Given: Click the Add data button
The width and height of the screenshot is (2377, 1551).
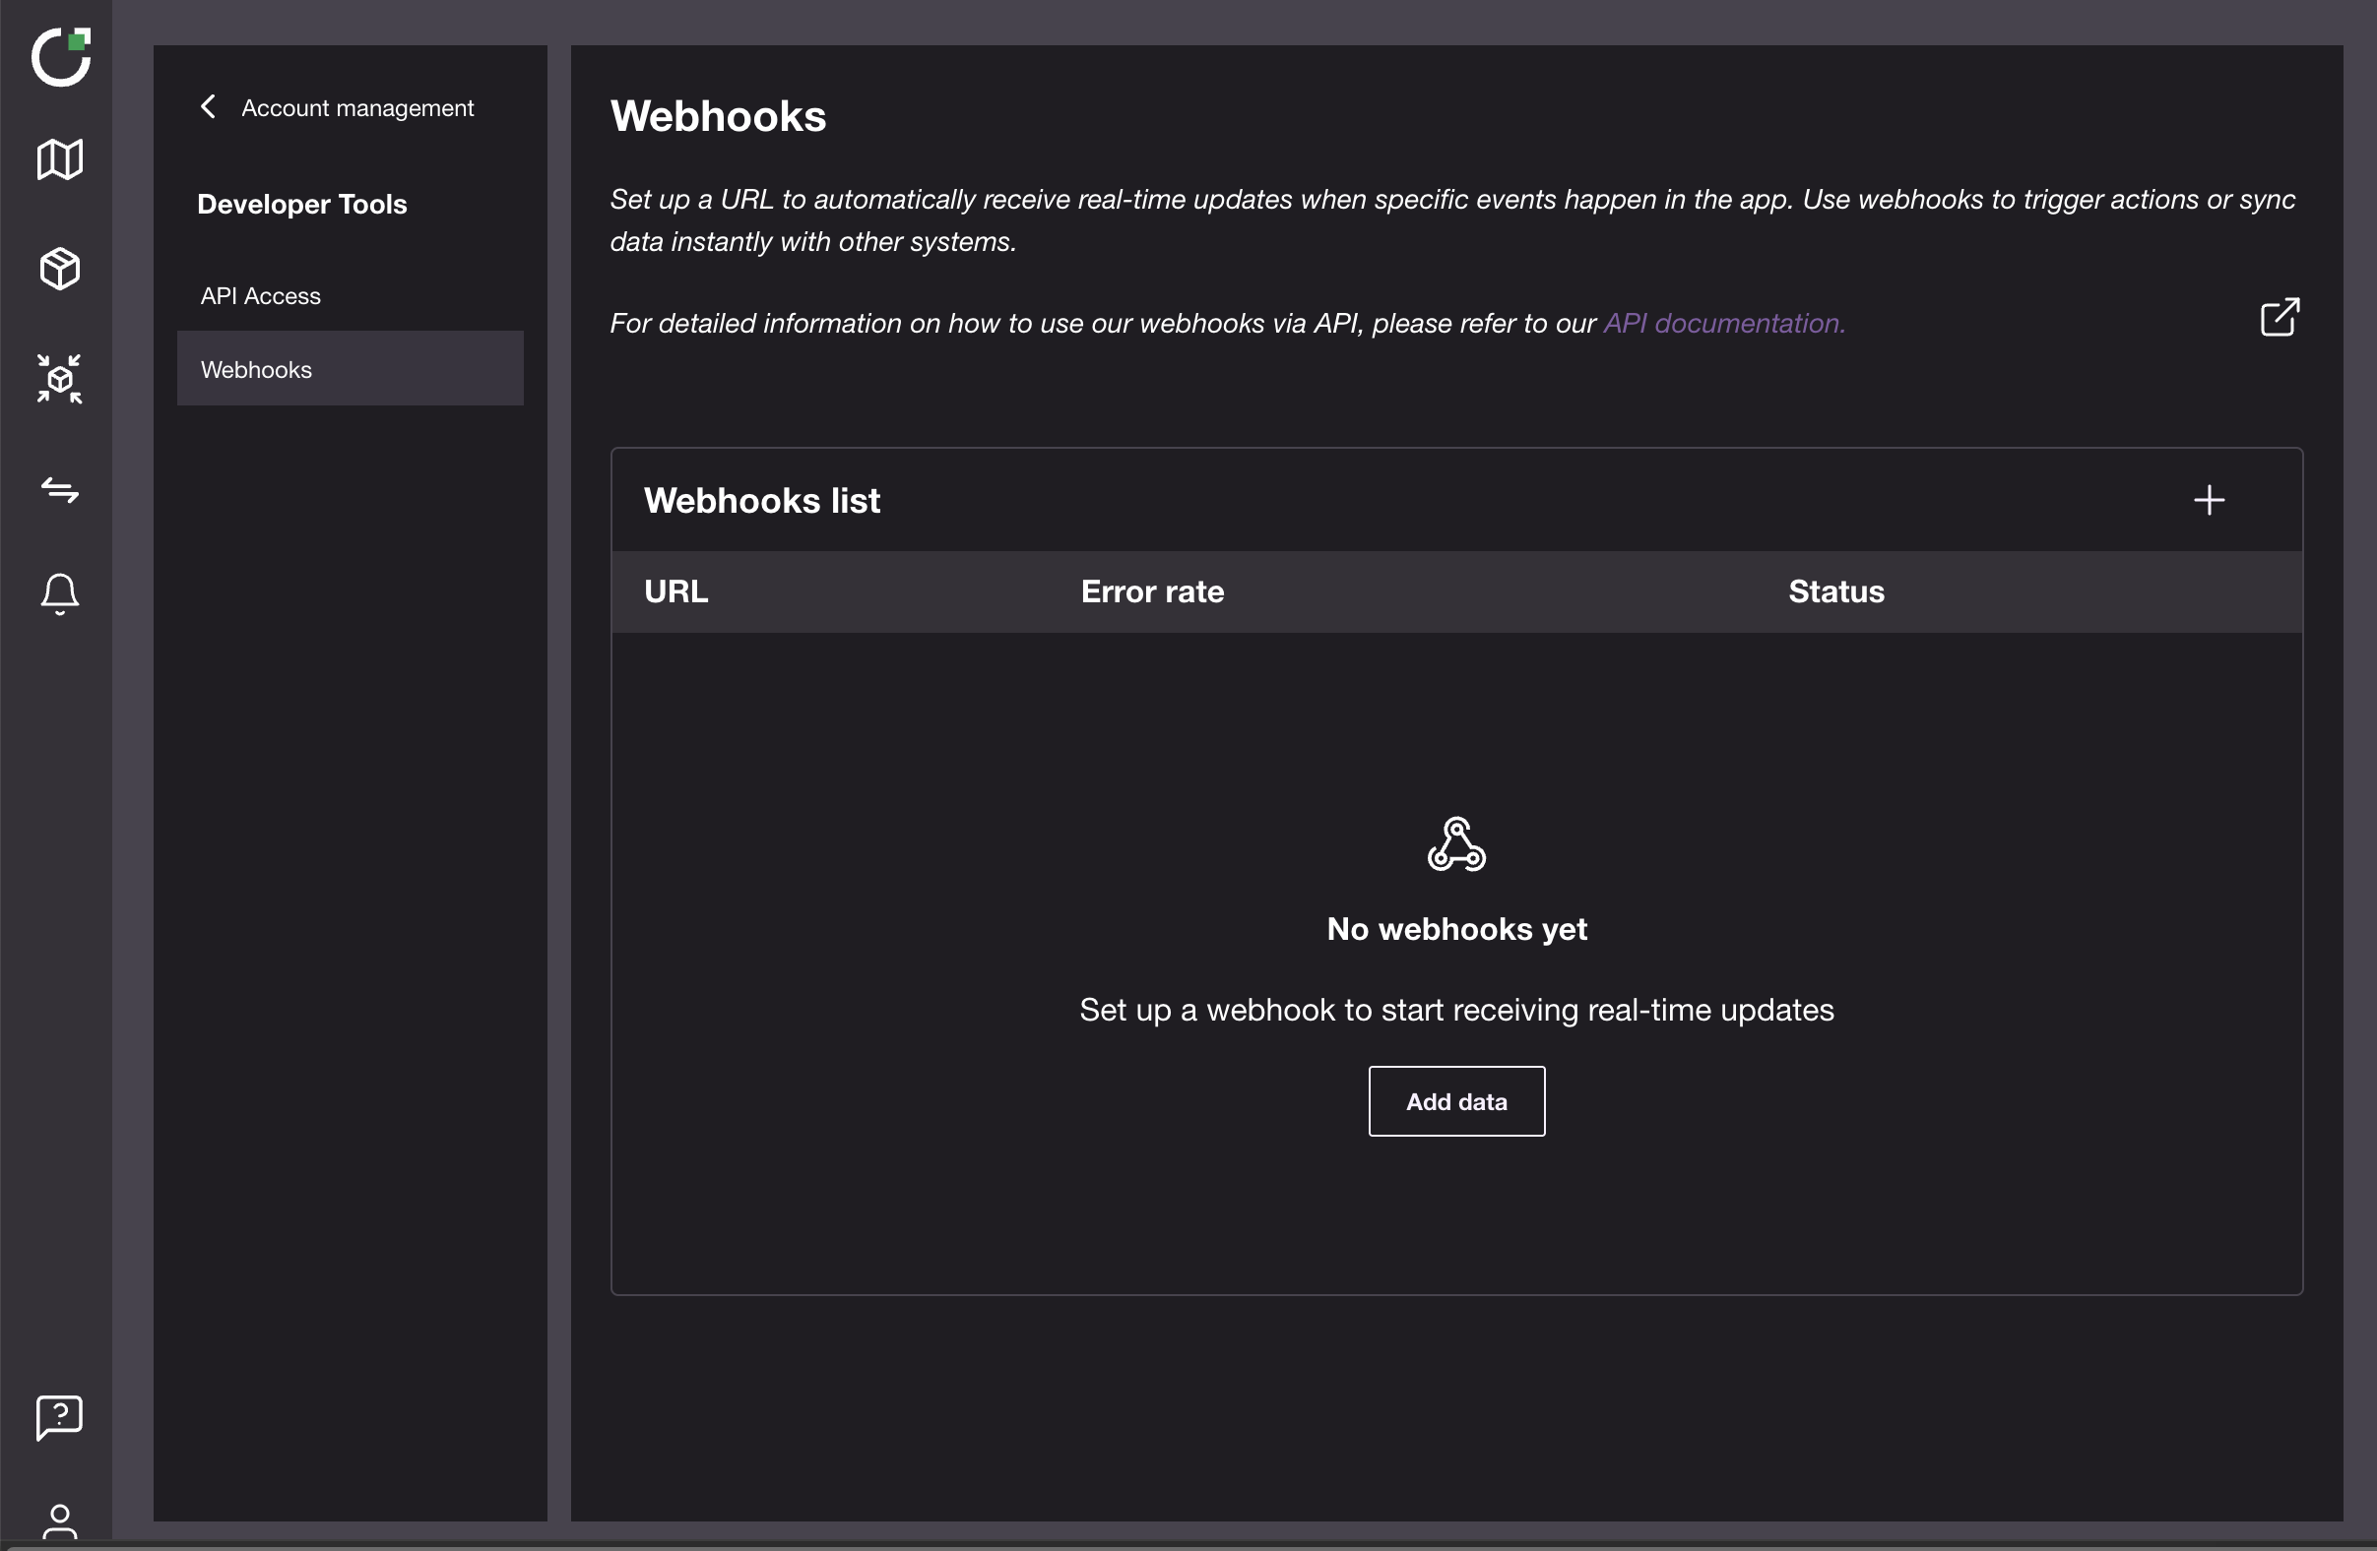Looking at the screenshot, I should click(1456, 1102).
